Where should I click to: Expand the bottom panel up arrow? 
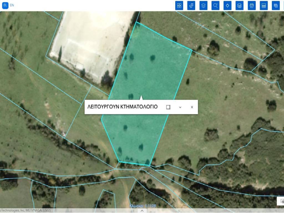point(142,211)
